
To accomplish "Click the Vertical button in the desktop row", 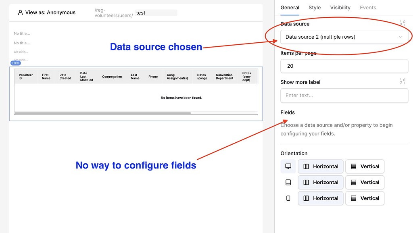I will [365, 166].
